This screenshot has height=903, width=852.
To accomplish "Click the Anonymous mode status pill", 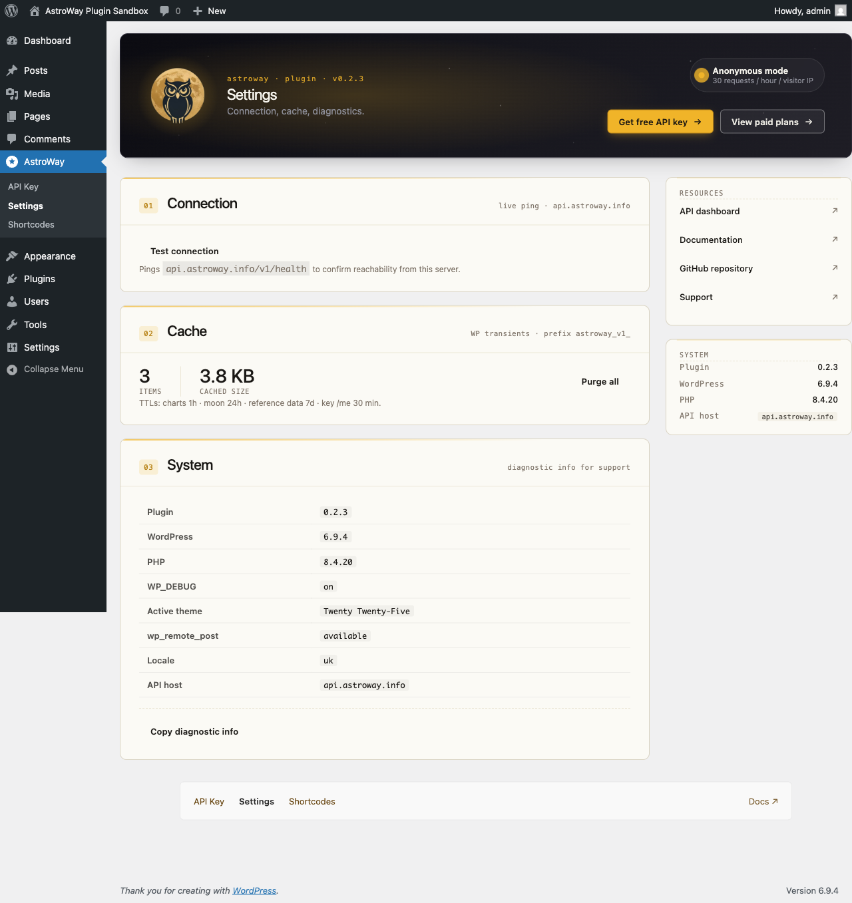I will pos(757,75).
